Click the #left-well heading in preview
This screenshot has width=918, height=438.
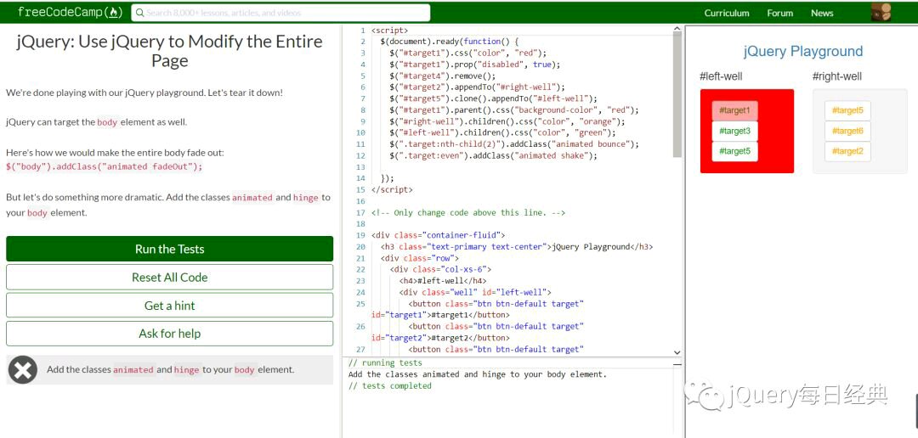722,76
